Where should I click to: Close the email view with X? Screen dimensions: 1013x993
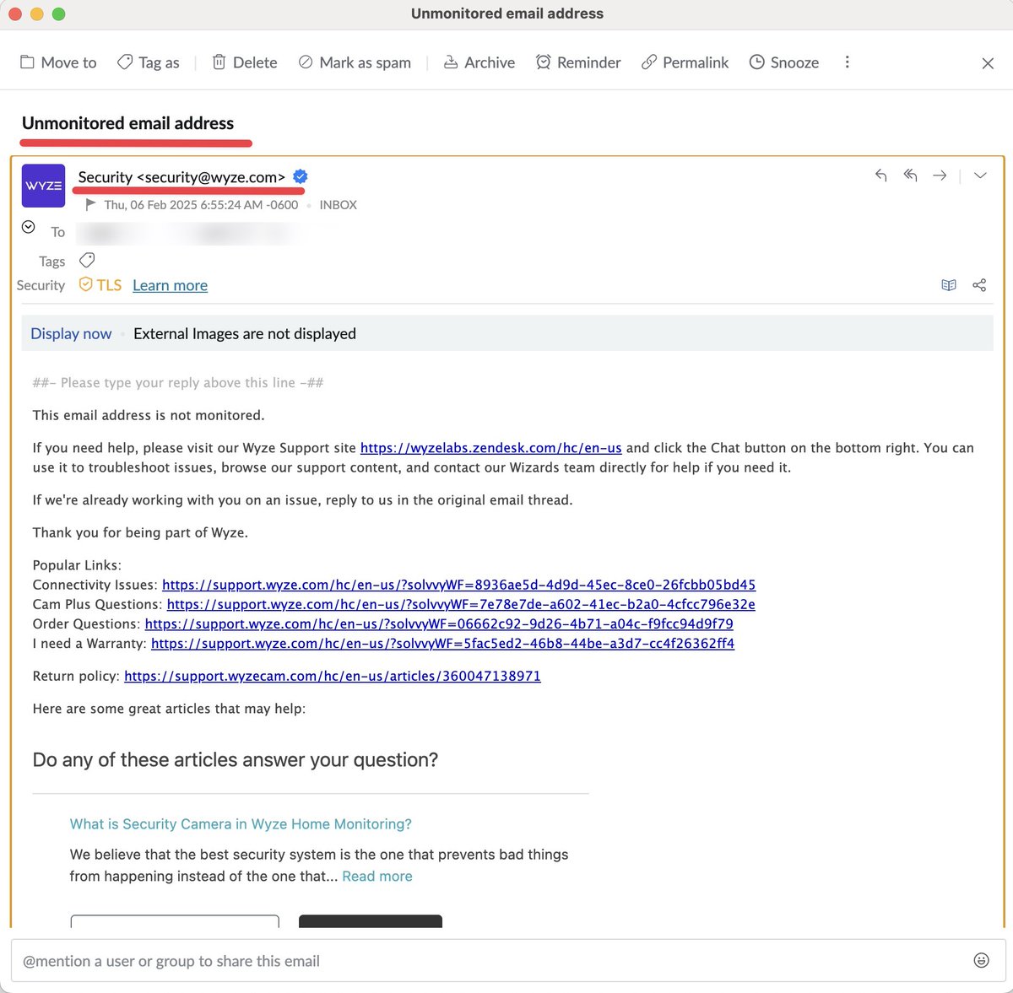988,63
